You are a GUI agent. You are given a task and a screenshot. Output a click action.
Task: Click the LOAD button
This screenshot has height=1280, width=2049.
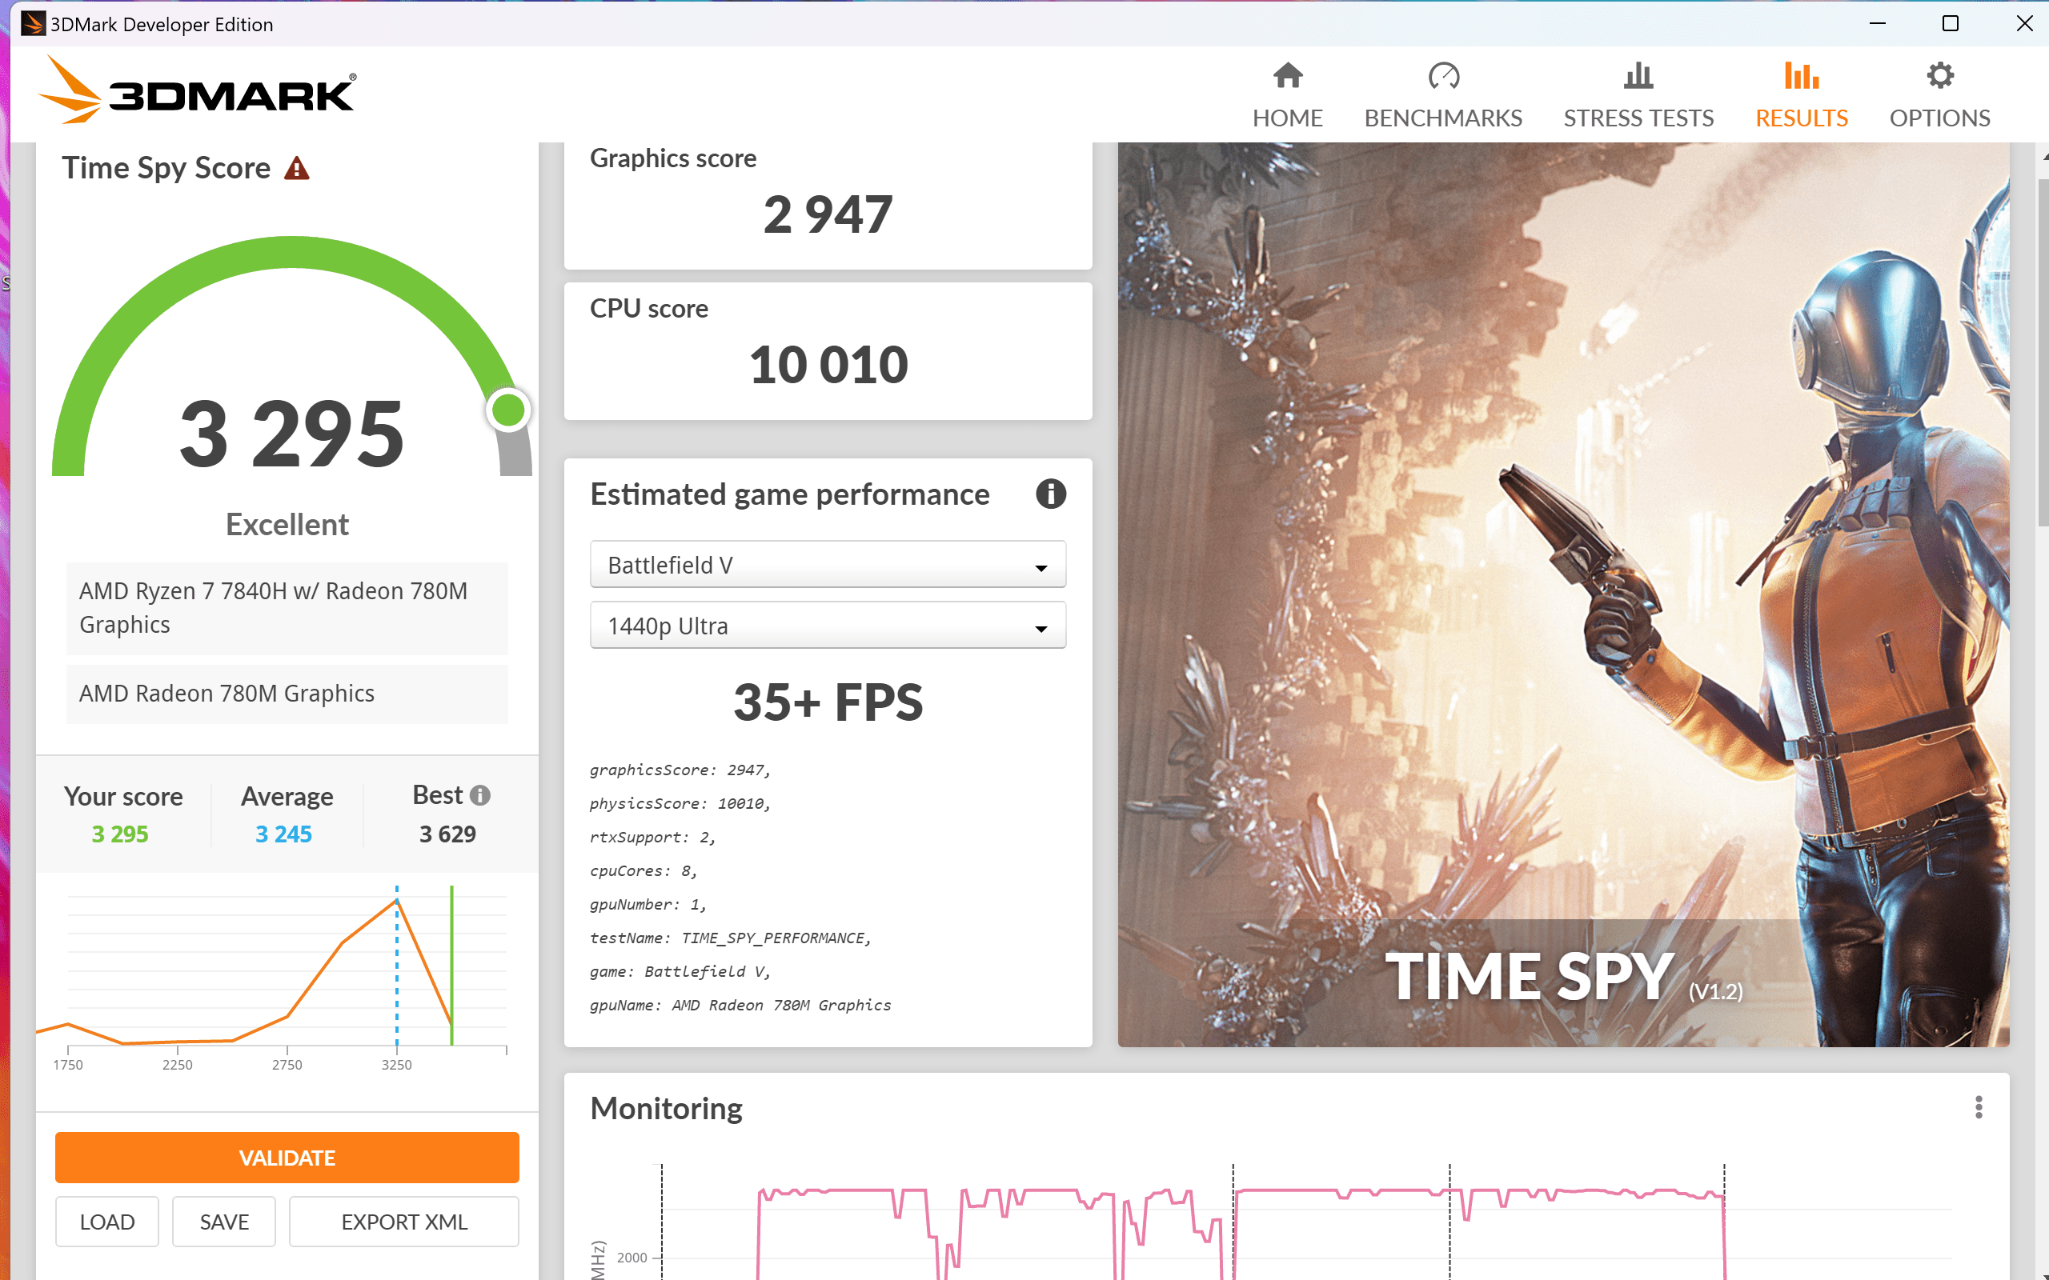106,1222
